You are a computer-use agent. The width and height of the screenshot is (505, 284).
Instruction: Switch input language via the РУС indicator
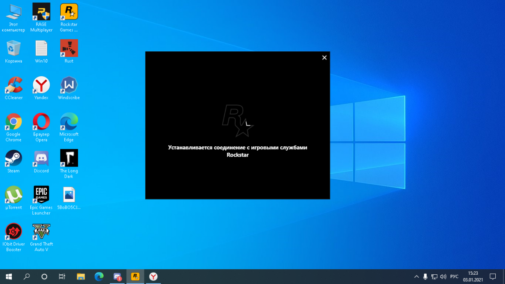454,277
